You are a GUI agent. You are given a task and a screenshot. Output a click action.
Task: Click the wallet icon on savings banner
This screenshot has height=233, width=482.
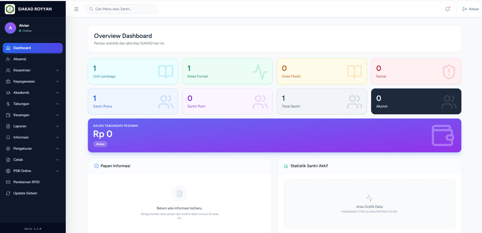click(443, 135)
